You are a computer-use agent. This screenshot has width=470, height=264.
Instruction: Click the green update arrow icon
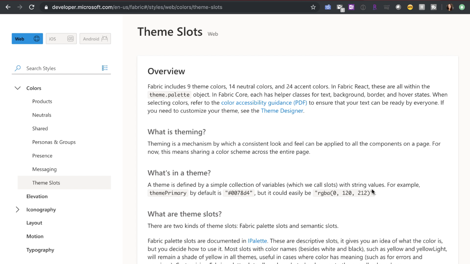coord(462,7)
